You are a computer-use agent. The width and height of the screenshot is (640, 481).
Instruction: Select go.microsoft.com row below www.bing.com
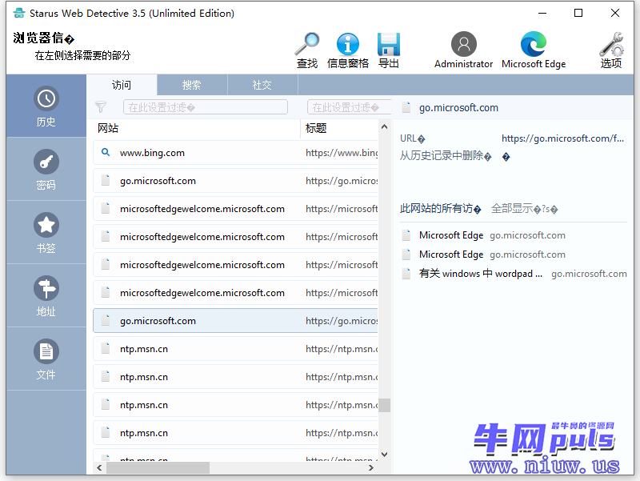[x=235, y=181]
